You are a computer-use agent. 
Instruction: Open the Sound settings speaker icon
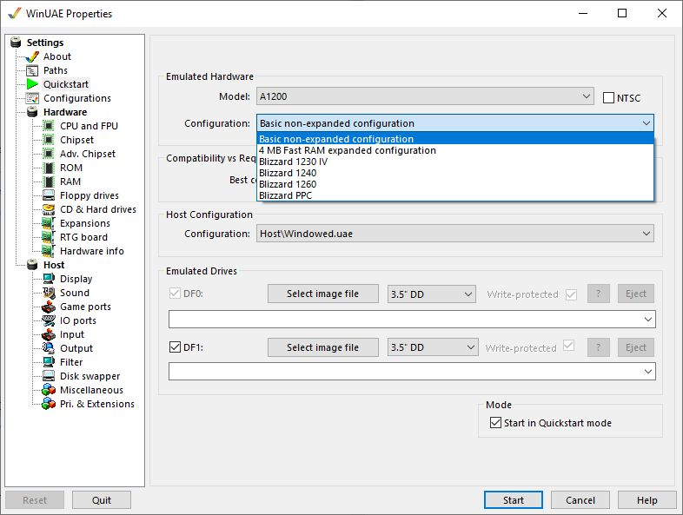(x=49, y=293)
